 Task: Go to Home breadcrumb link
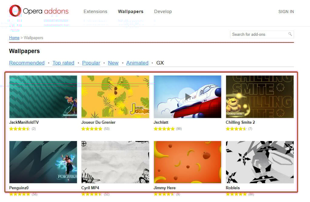[x=14, y=38]
